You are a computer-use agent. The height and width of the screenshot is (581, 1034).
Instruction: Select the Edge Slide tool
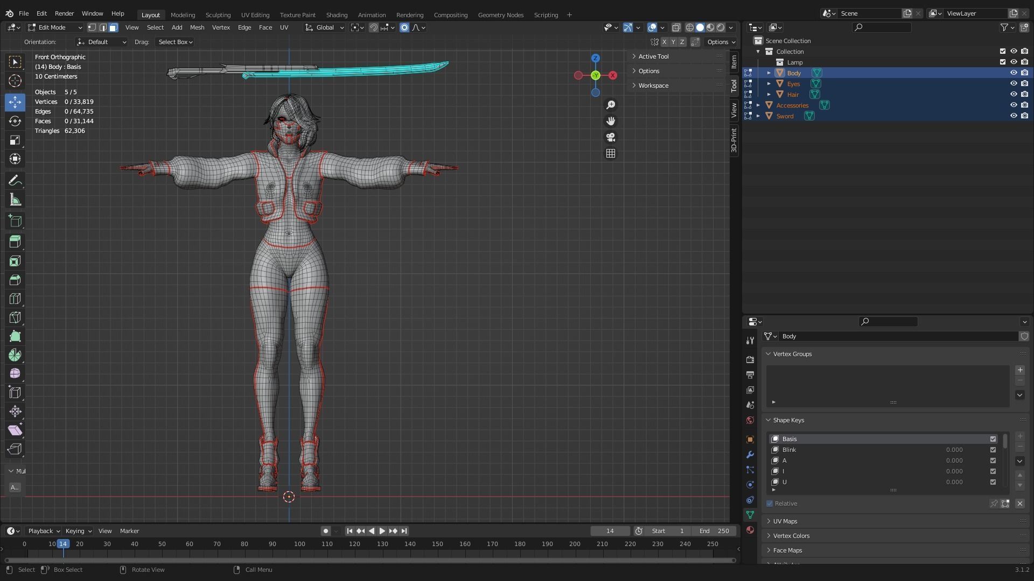(x=15, y=393)
